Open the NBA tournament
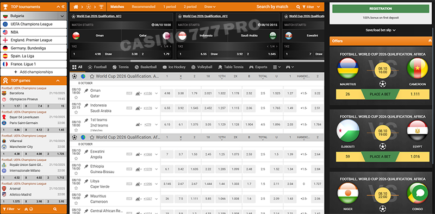 [34, 32]
